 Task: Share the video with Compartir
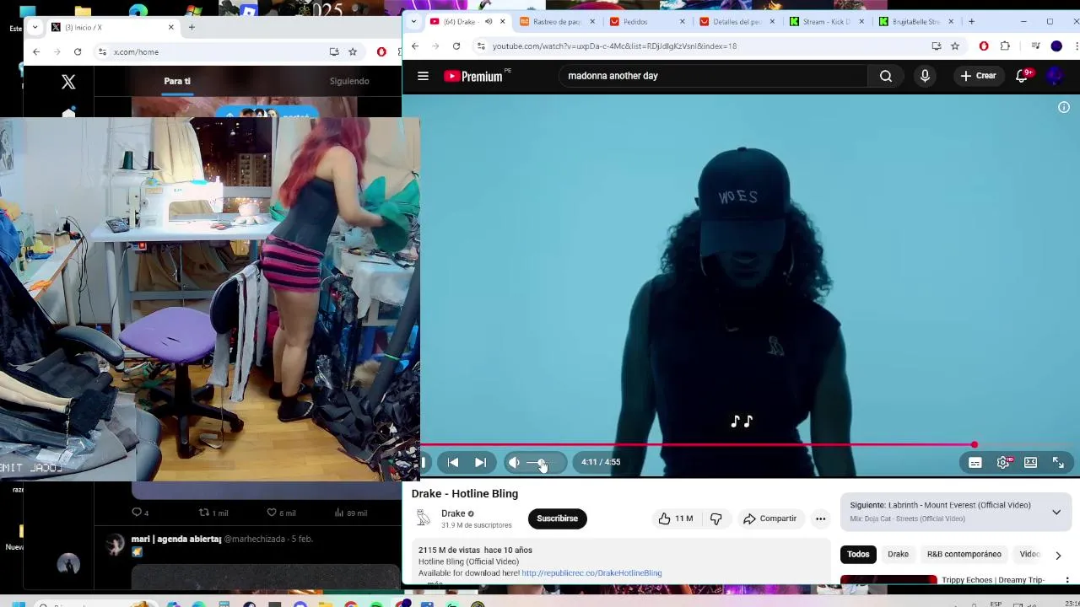pyautogui.click(x=769, y=518)
